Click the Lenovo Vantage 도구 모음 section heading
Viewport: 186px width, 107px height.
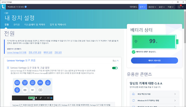21,61
